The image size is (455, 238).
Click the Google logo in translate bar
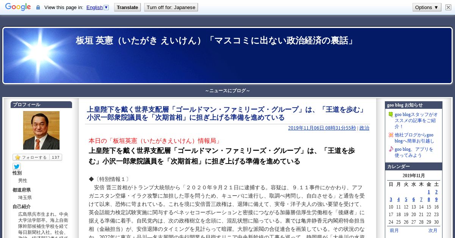18,7
